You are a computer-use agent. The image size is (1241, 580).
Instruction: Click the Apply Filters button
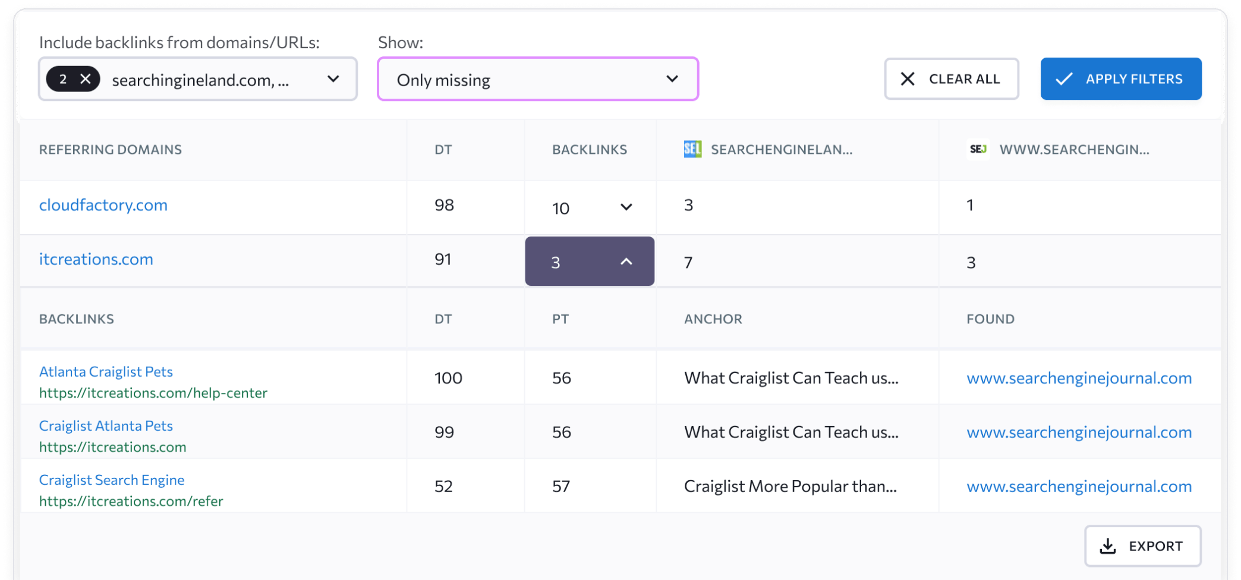(1121, 79)
